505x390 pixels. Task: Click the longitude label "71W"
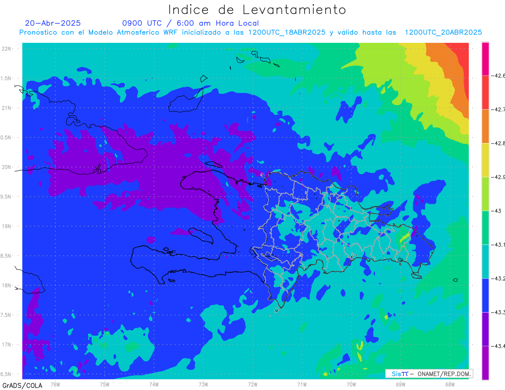tap(302, 385)
